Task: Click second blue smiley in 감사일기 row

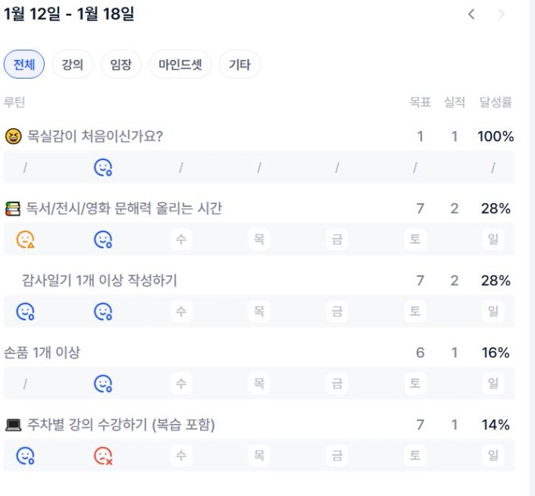Action: (x=103, y=312)
